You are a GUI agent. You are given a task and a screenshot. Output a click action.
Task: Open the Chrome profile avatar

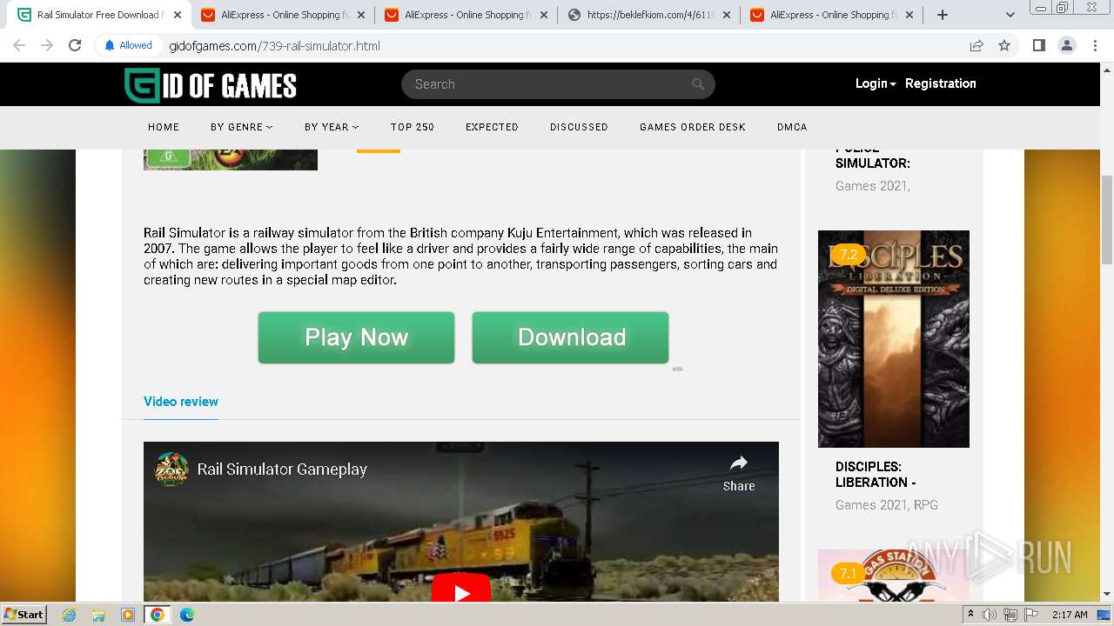(1067, 46)
